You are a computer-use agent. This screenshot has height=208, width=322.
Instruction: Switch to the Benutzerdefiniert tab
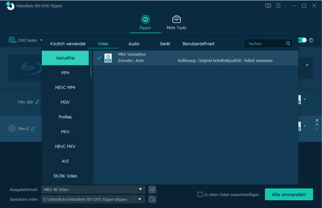[198, 44]
